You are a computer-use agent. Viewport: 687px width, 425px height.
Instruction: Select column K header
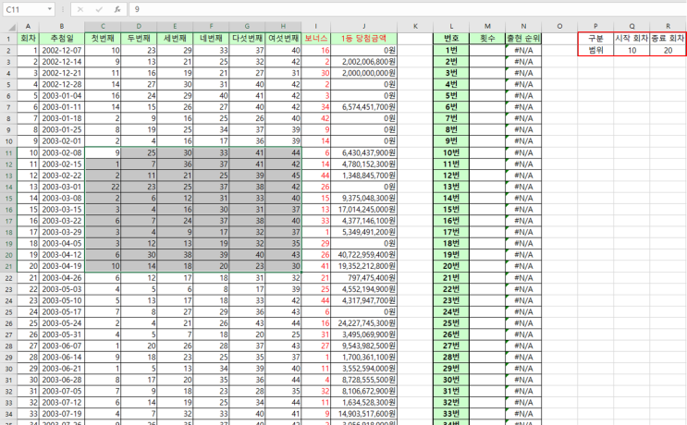pos(415,27)
